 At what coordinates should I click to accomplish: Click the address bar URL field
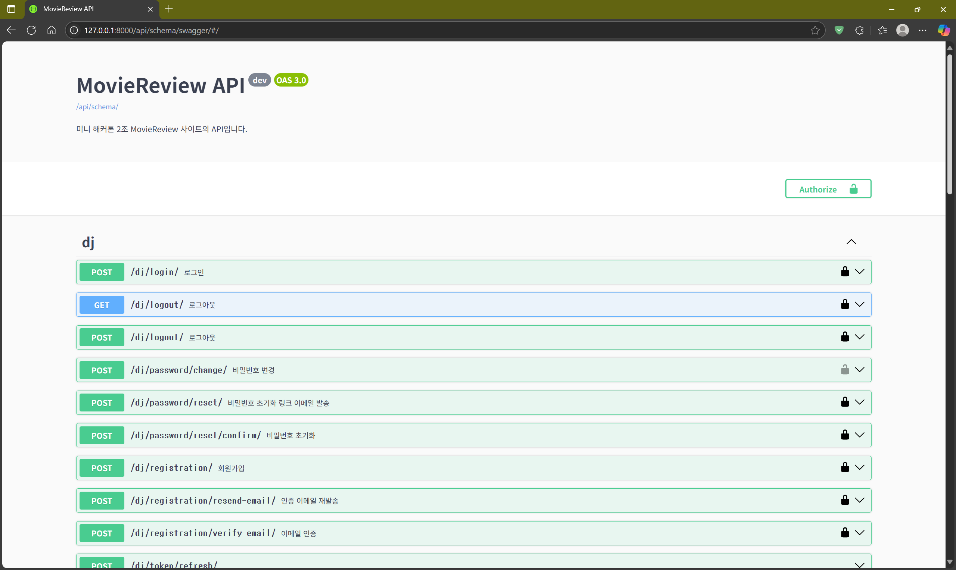423,30
